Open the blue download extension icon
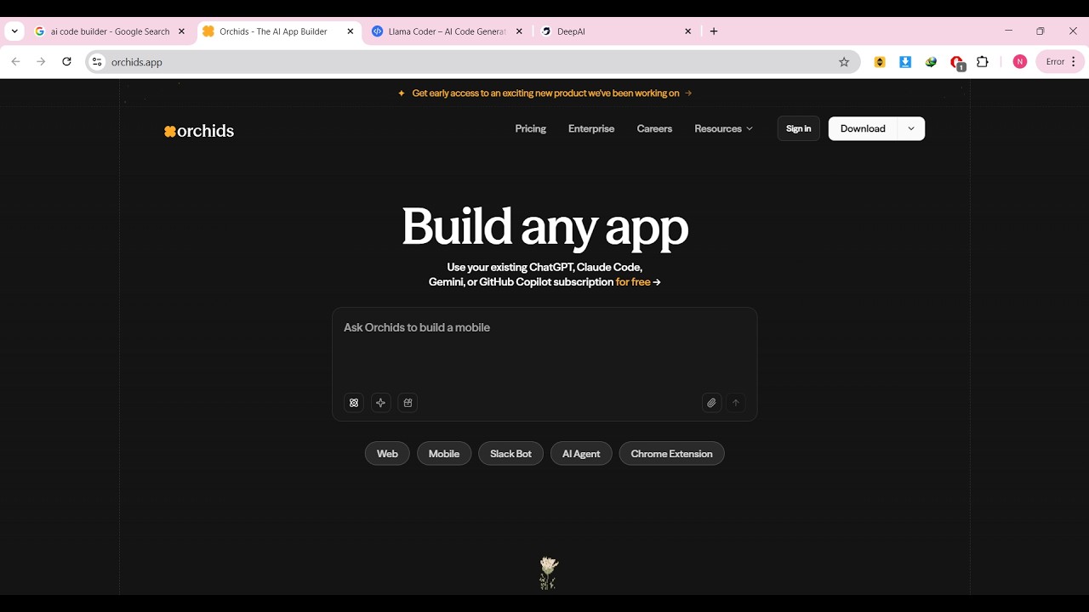This screenshot has height=612, width=1089. [905, 62]
